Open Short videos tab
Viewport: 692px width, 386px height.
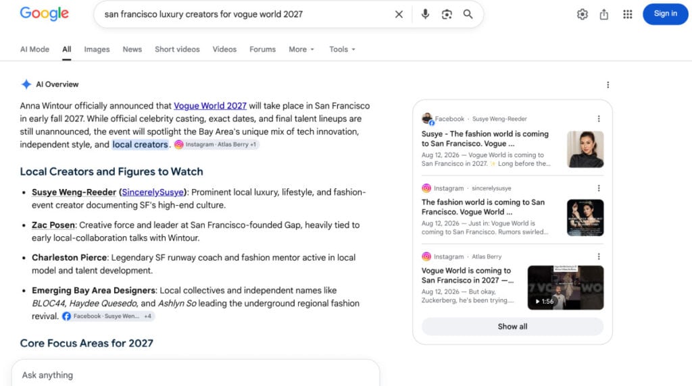177,49
